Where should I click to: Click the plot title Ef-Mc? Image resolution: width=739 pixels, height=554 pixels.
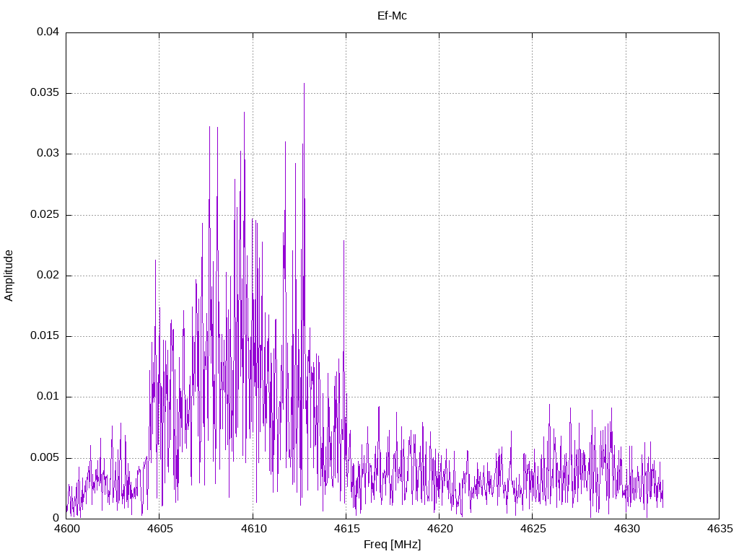click(x=392, y=16)
